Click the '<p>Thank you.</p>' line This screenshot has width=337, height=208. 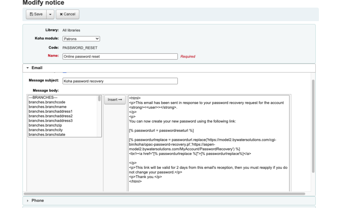146,177
